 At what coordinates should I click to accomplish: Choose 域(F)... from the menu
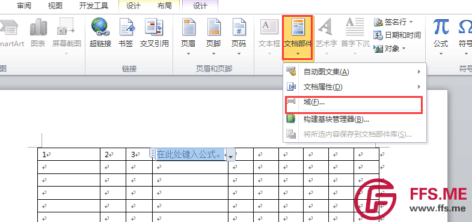pos(355,102)
